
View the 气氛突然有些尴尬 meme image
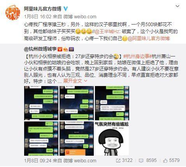(112, 139)
